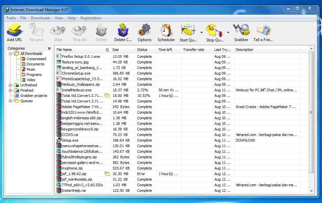The image size is (322, 203).
Task: Click the Delete Completed toolbar icon
Action: [123, 30]
